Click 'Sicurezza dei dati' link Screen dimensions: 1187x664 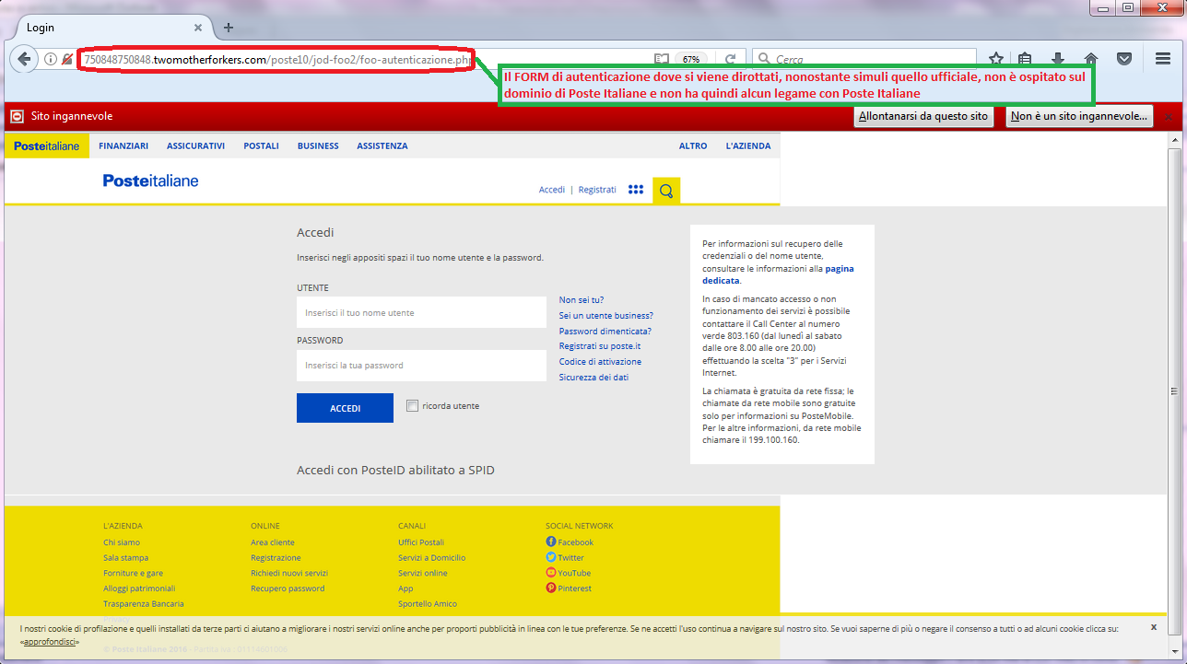593,378
